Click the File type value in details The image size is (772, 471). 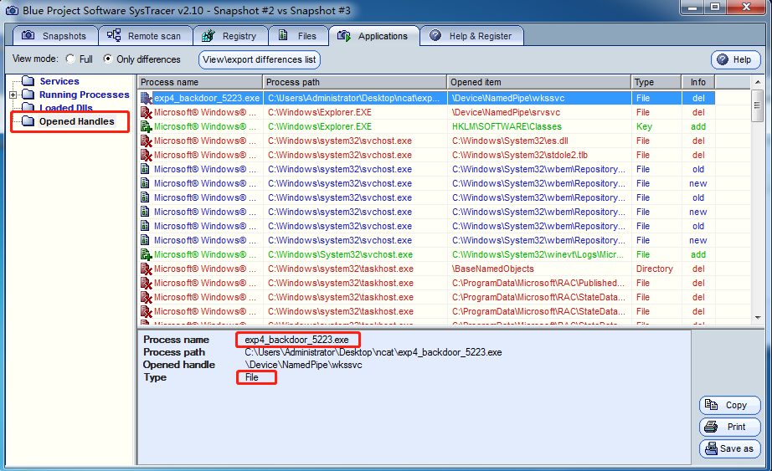251,377
